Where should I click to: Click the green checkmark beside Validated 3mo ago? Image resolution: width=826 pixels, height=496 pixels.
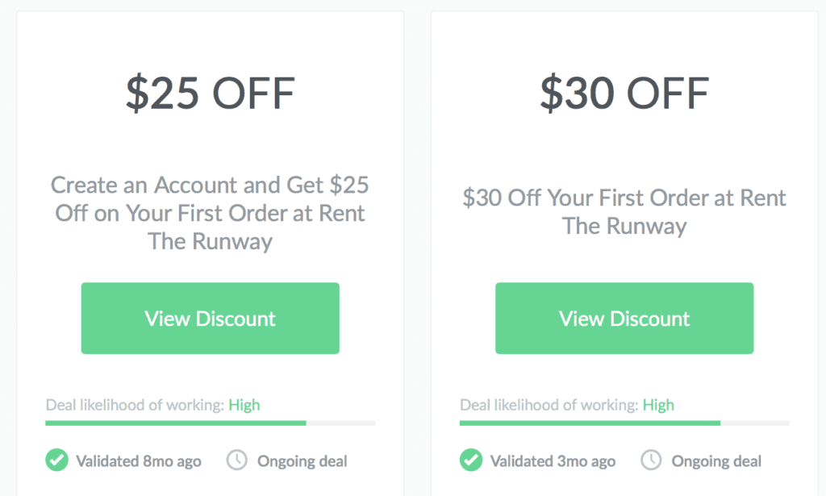pos(471,461)
